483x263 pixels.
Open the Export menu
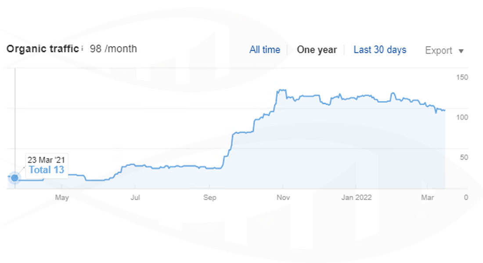pos(439,50)
